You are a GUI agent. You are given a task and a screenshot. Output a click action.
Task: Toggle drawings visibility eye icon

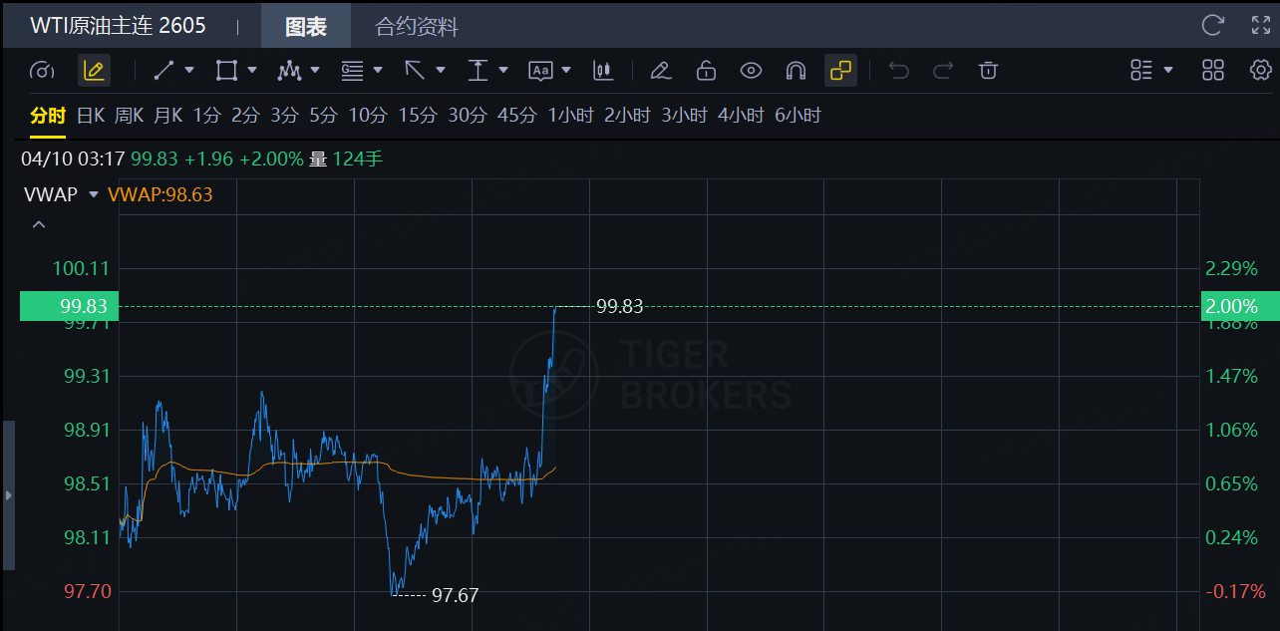point(751,71)
